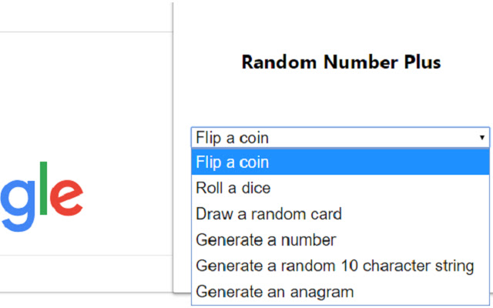Click the "Random Number Plus" heading
The image size is (493, 308).
pos(341,62)
